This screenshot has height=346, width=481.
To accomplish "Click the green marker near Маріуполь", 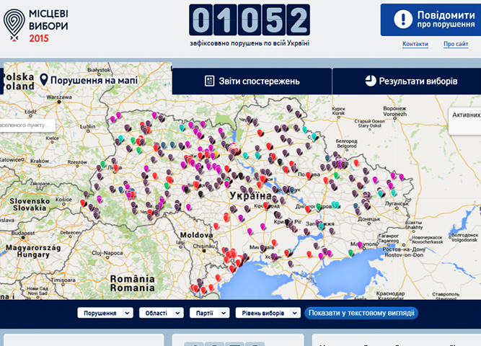I will click(350, 253).
